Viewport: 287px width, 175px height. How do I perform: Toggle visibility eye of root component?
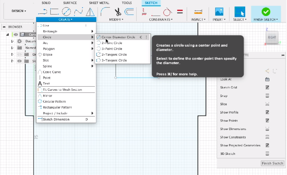tap(16, 34)
